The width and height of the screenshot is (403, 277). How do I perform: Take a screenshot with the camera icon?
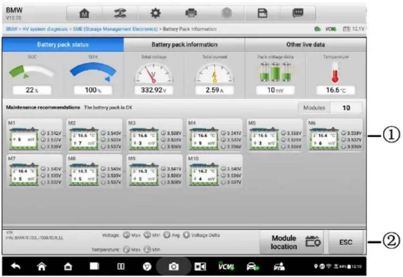click(x=174, y=267)
